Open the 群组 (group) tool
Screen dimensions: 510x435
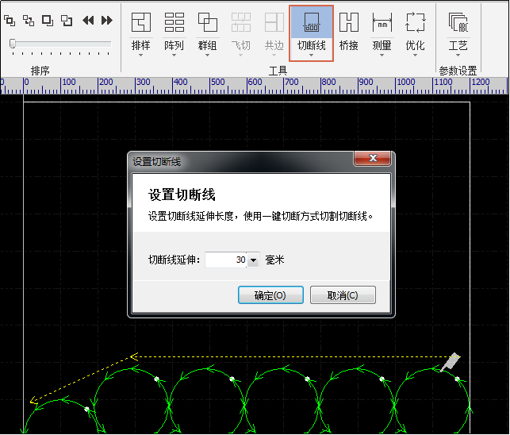tap(207, 23)
